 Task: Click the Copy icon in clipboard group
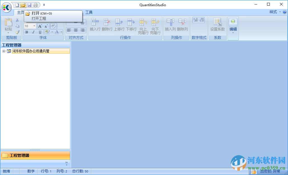click(x=17, y=26)
